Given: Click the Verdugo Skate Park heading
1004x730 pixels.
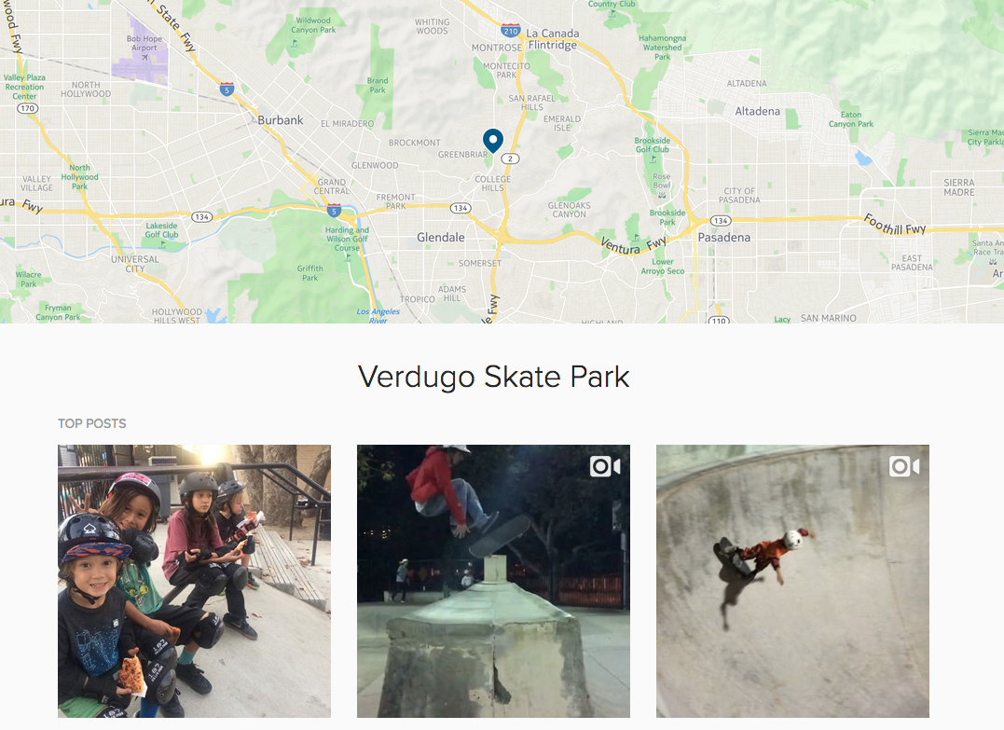Looking at the screenshot, I should coord(494,377).
